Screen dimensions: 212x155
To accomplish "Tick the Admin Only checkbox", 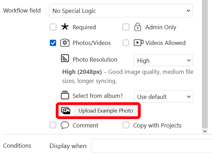I will 126,27.
